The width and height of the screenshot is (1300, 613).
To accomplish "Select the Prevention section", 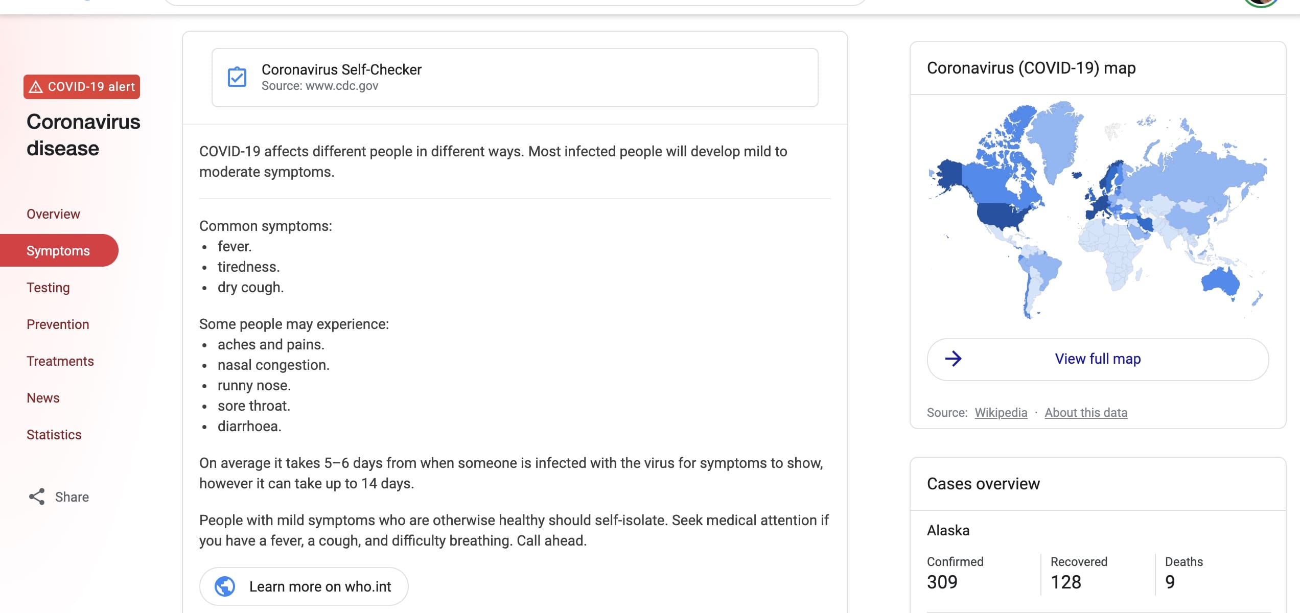I will 58,324.
